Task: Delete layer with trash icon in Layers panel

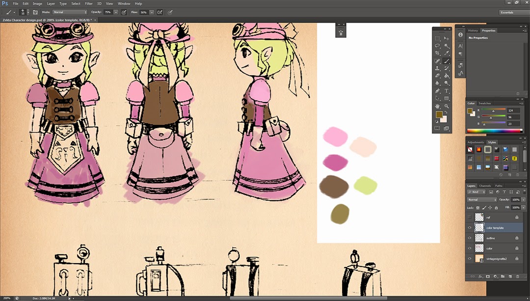Action: point(517,276)
